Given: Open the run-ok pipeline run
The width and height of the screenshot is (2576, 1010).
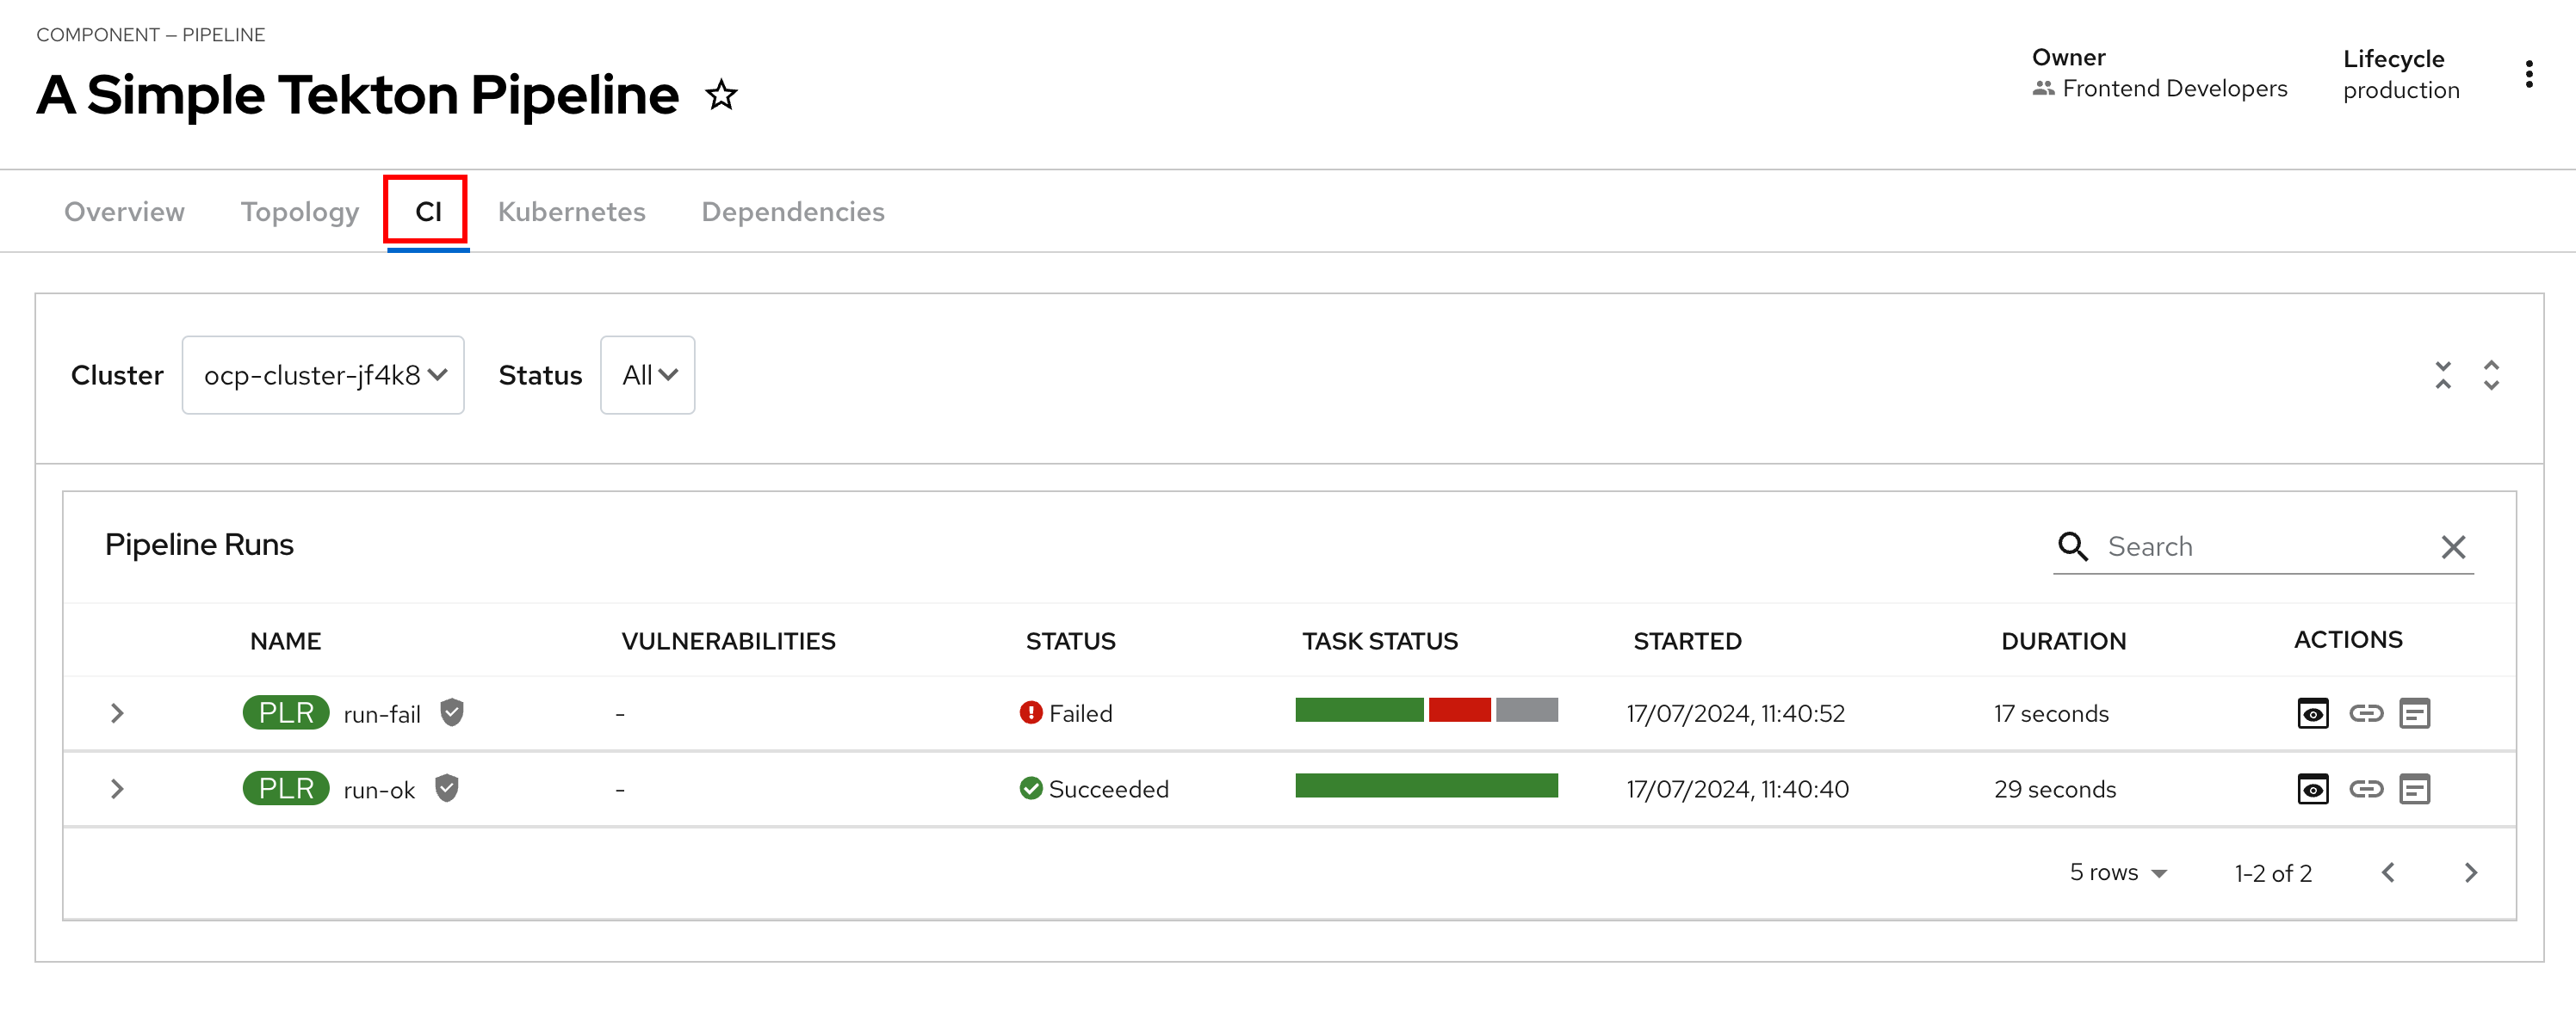Looking at the screenshot, I should [378, 791].
